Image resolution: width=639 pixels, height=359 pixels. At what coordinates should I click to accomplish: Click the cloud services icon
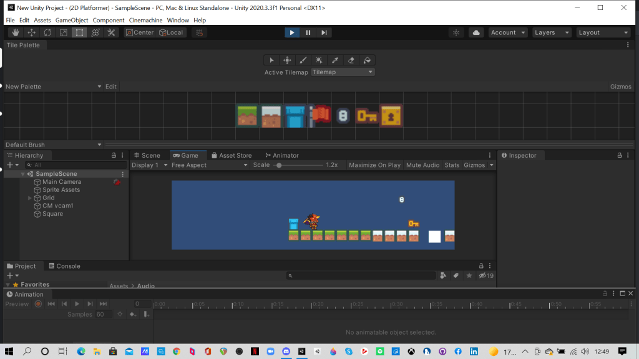tap(477, 32)
